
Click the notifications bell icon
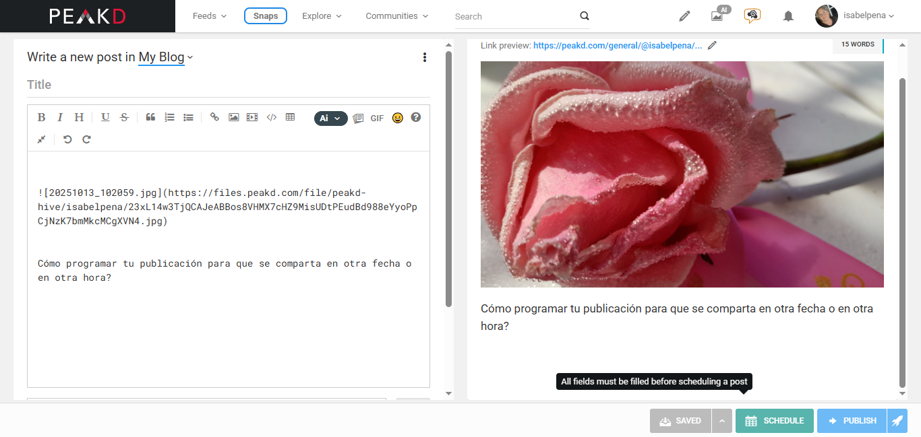788,16
